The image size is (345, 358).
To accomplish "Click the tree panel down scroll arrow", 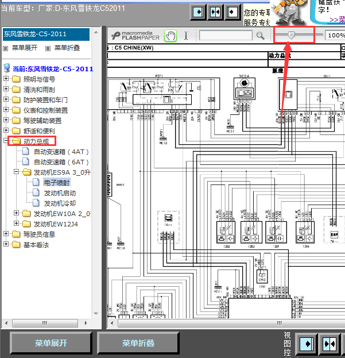I will [x=96, y=314].
